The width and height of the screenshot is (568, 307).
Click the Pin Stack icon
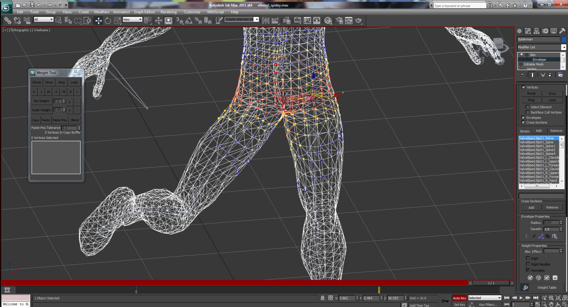522,75
